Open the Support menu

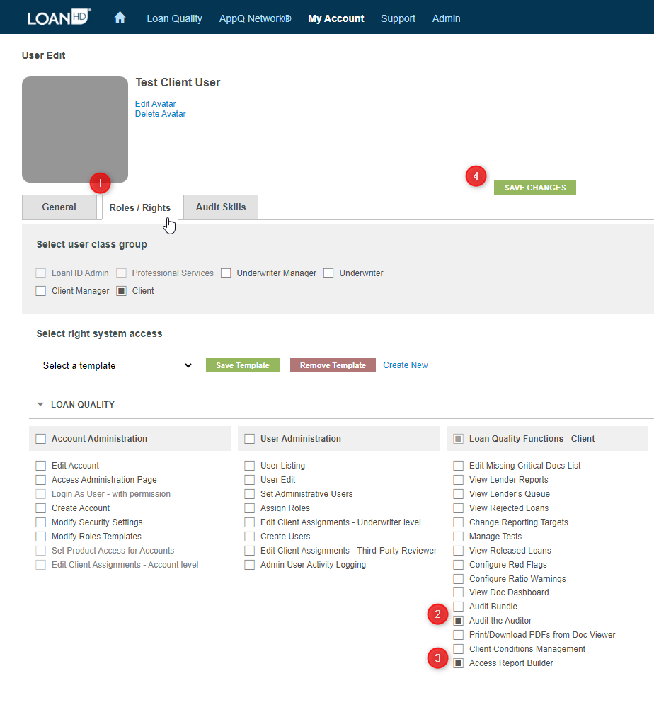[x=398, y=18]
